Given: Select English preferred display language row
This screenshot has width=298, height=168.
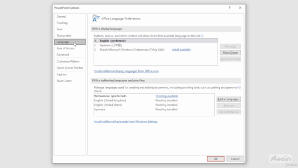Looking at the screenshot, I should pos(156,41).
